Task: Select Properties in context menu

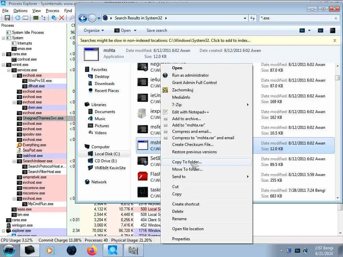Action: point(207,239)
